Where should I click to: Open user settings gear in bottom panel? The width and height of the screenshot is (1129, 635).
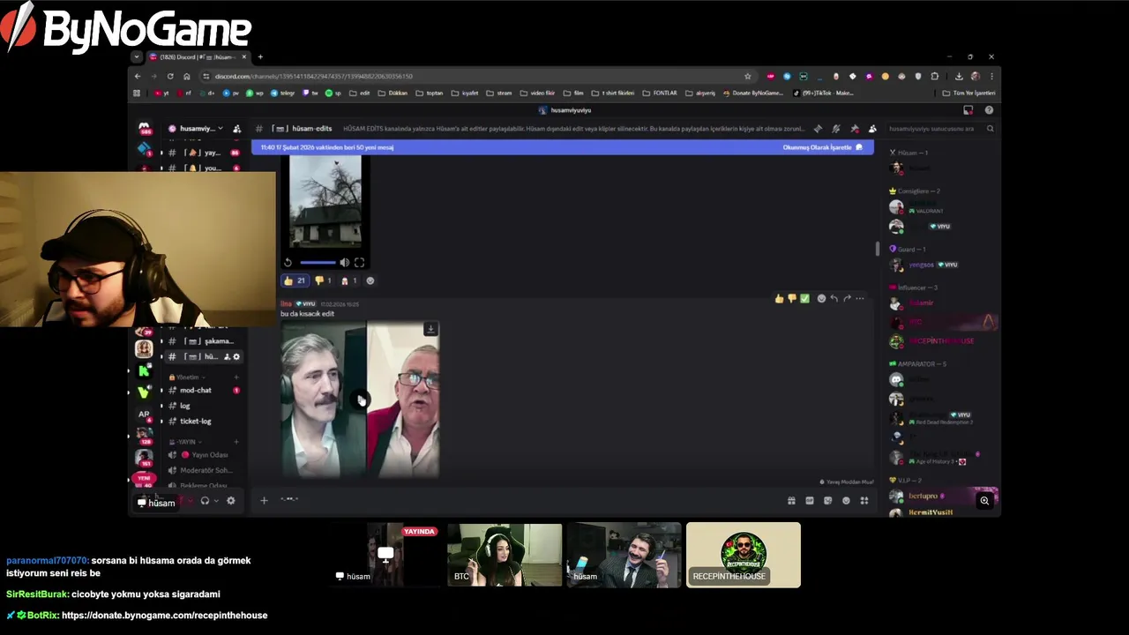point(231,501)
